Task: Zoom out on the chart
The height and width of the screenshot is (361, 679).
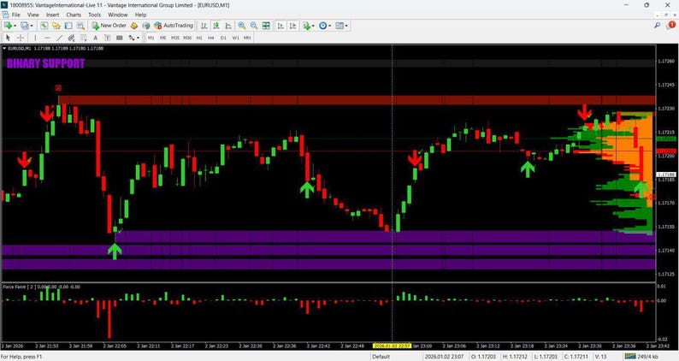Action: click(254, 26)
